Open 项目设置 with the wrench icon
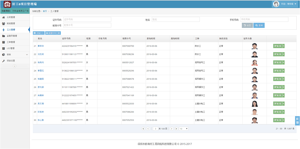300x149 pixels. click(11, 61)
